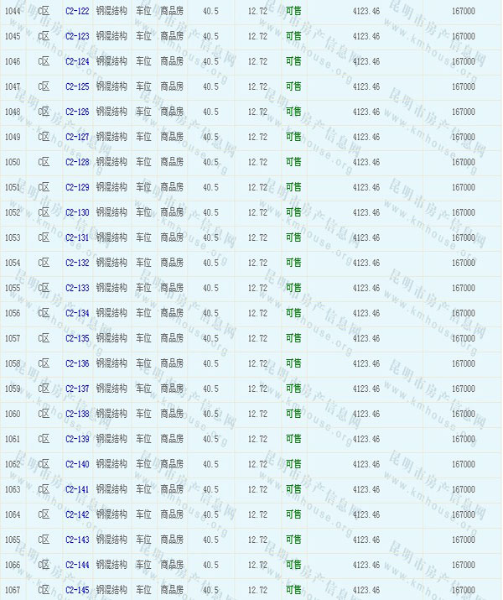Select the 4123.46 value in row 1064
The width and height of the screenshot is (503, 600).
pos(366,515)
